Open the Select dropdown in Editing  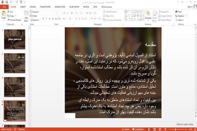pyautogui.click(x=180, y=20)
